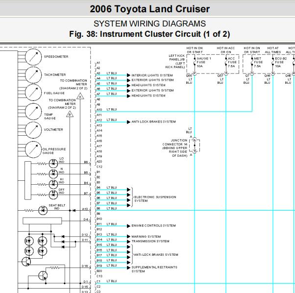Click the arrowhead pointing to Engine Controls System
The image size is (295, 293).
(x=128, y=226)
